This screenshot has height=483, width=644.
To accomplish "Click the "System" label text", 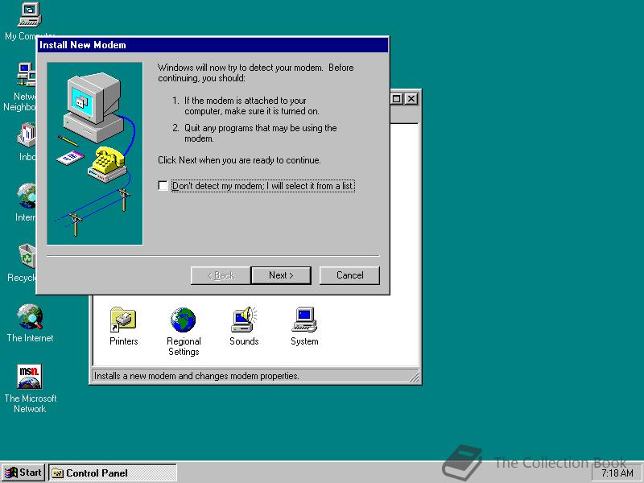I will click(x=304, y=341).
